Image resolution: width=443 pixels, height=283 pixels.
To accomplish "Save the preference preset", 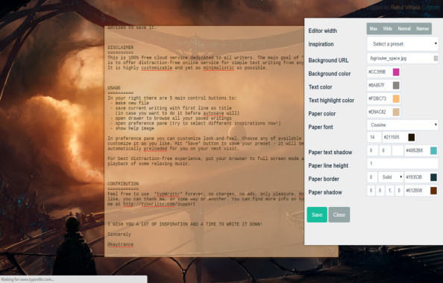I will 317,214.
